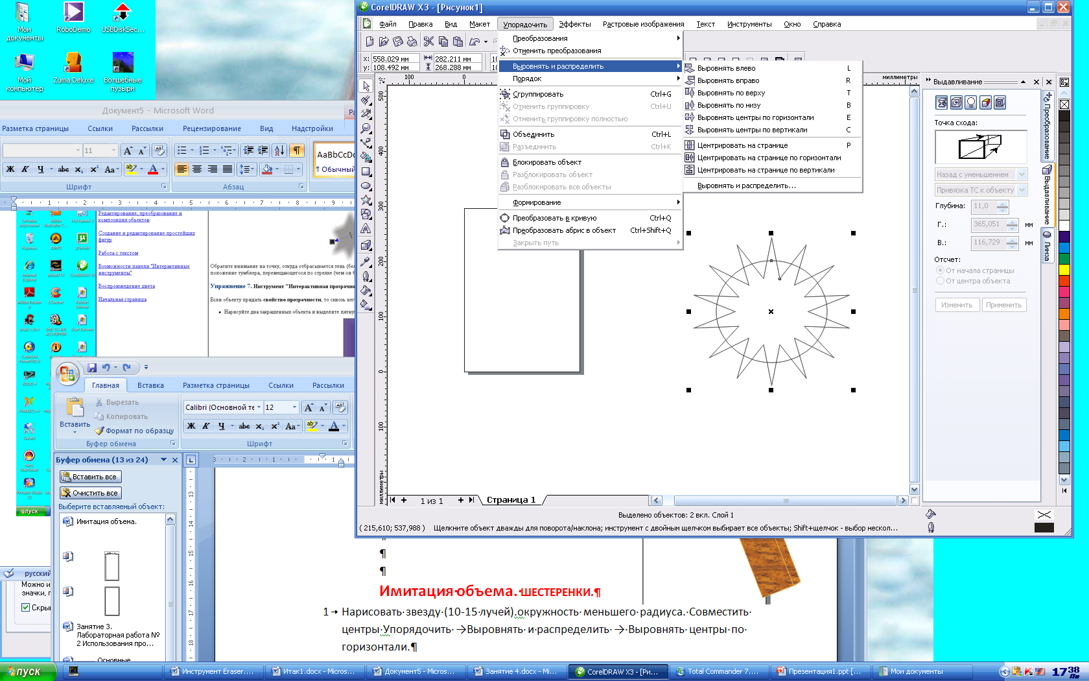The height and width of the screenshot is (681, 1089).
Task: Pick the yellow swatch in CorelDRAW color palette
Action: point(1064,269)
